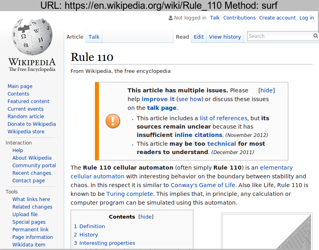The height and width of the screenshot is (250, 319).
Task: Click Create account
Action: (277, 18)
